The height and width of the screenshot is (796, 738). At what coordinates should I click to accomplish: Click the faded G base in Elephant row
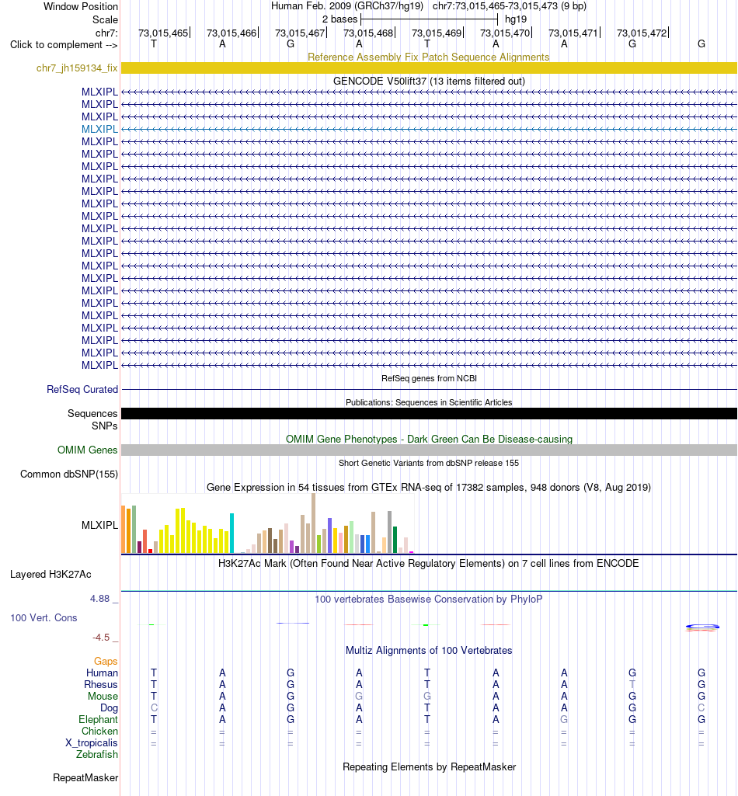[x=564, y=720]
